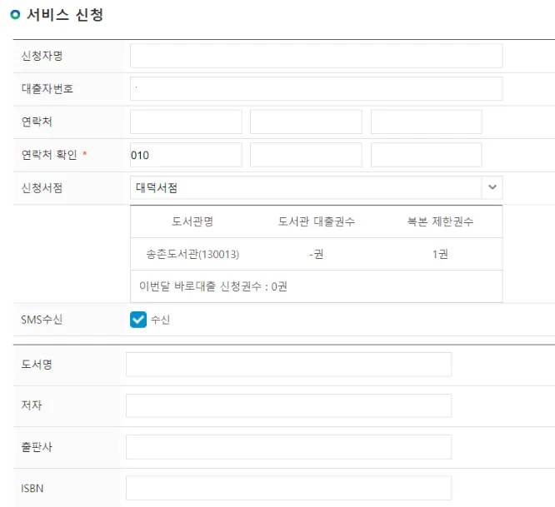This screenshot has width=555, height=507.
Task: Select the middle 연락처 확인 box
Action: [306, 155]
